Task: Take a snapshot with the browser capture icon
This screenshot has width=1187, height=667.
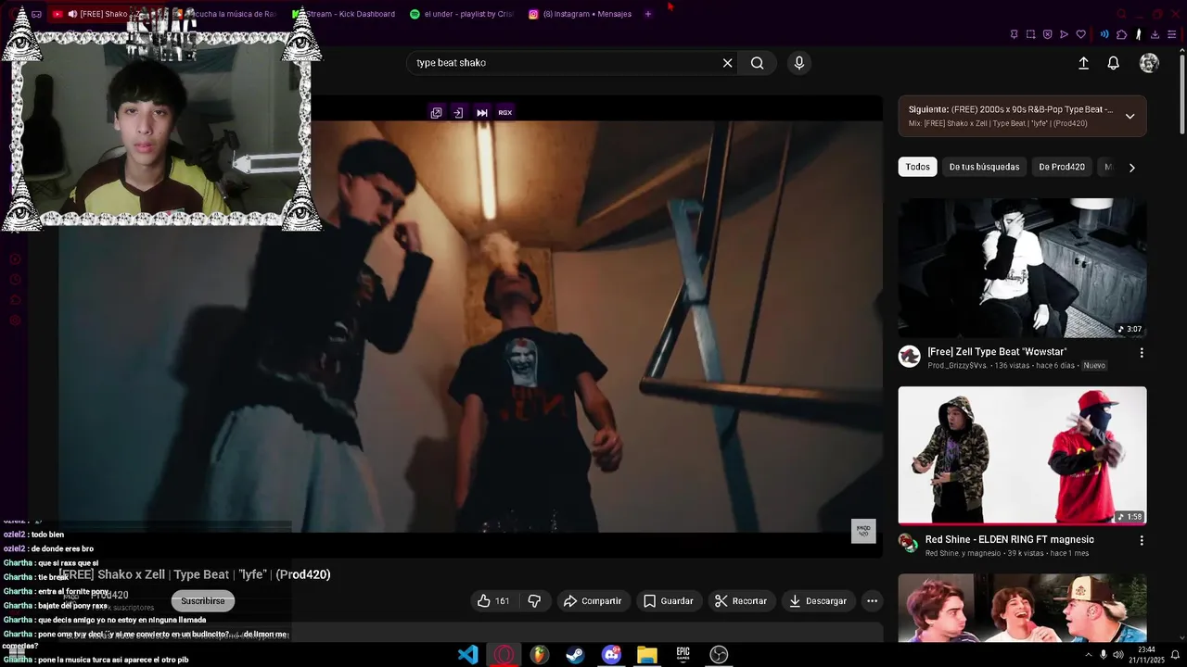Action: (1030, 34)
